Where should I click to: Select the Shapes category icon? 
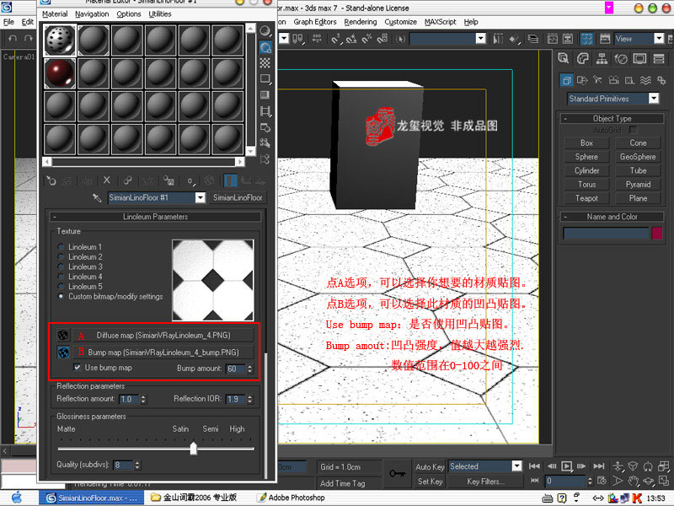[x=582, y=80]
